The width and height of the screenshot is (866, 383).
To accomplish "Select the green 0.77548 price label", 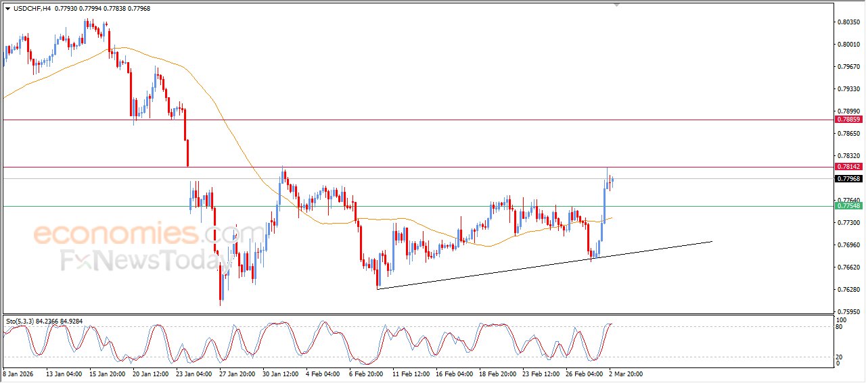I will point(848,205).
